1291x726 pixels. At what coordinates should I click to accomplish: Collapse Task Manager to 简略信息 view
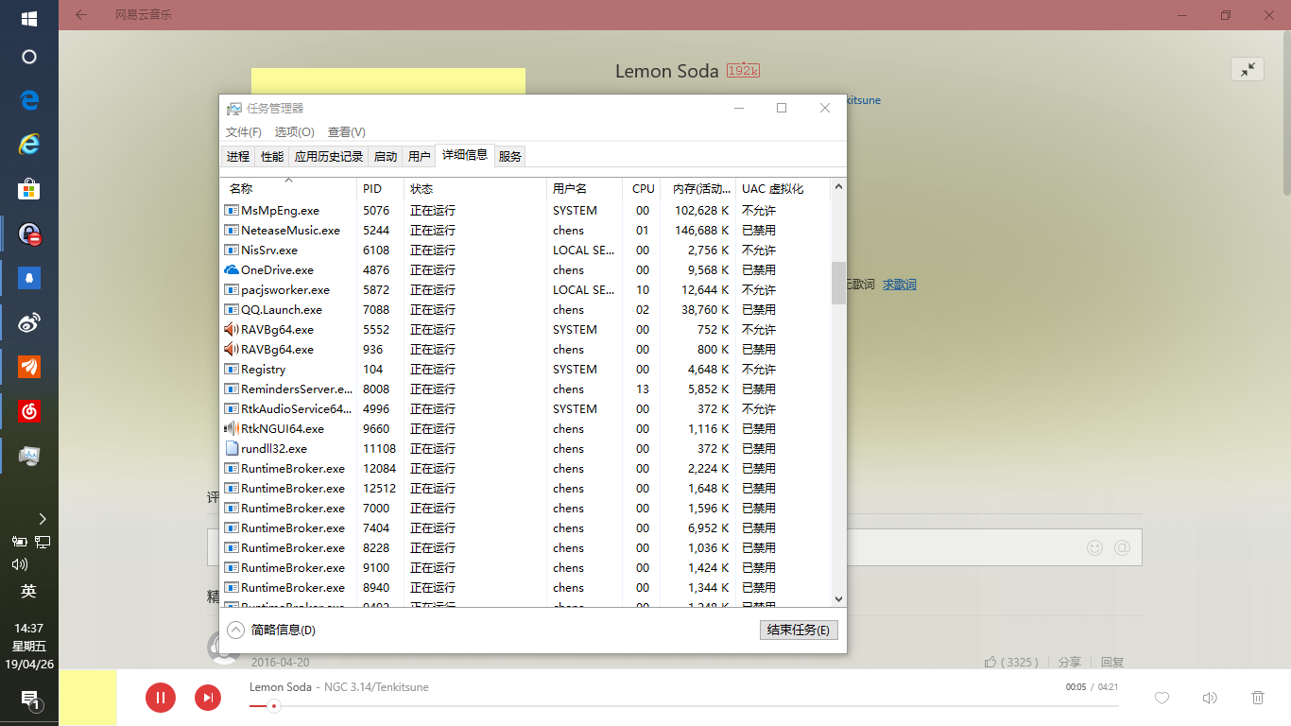click(x=271, y=630)
